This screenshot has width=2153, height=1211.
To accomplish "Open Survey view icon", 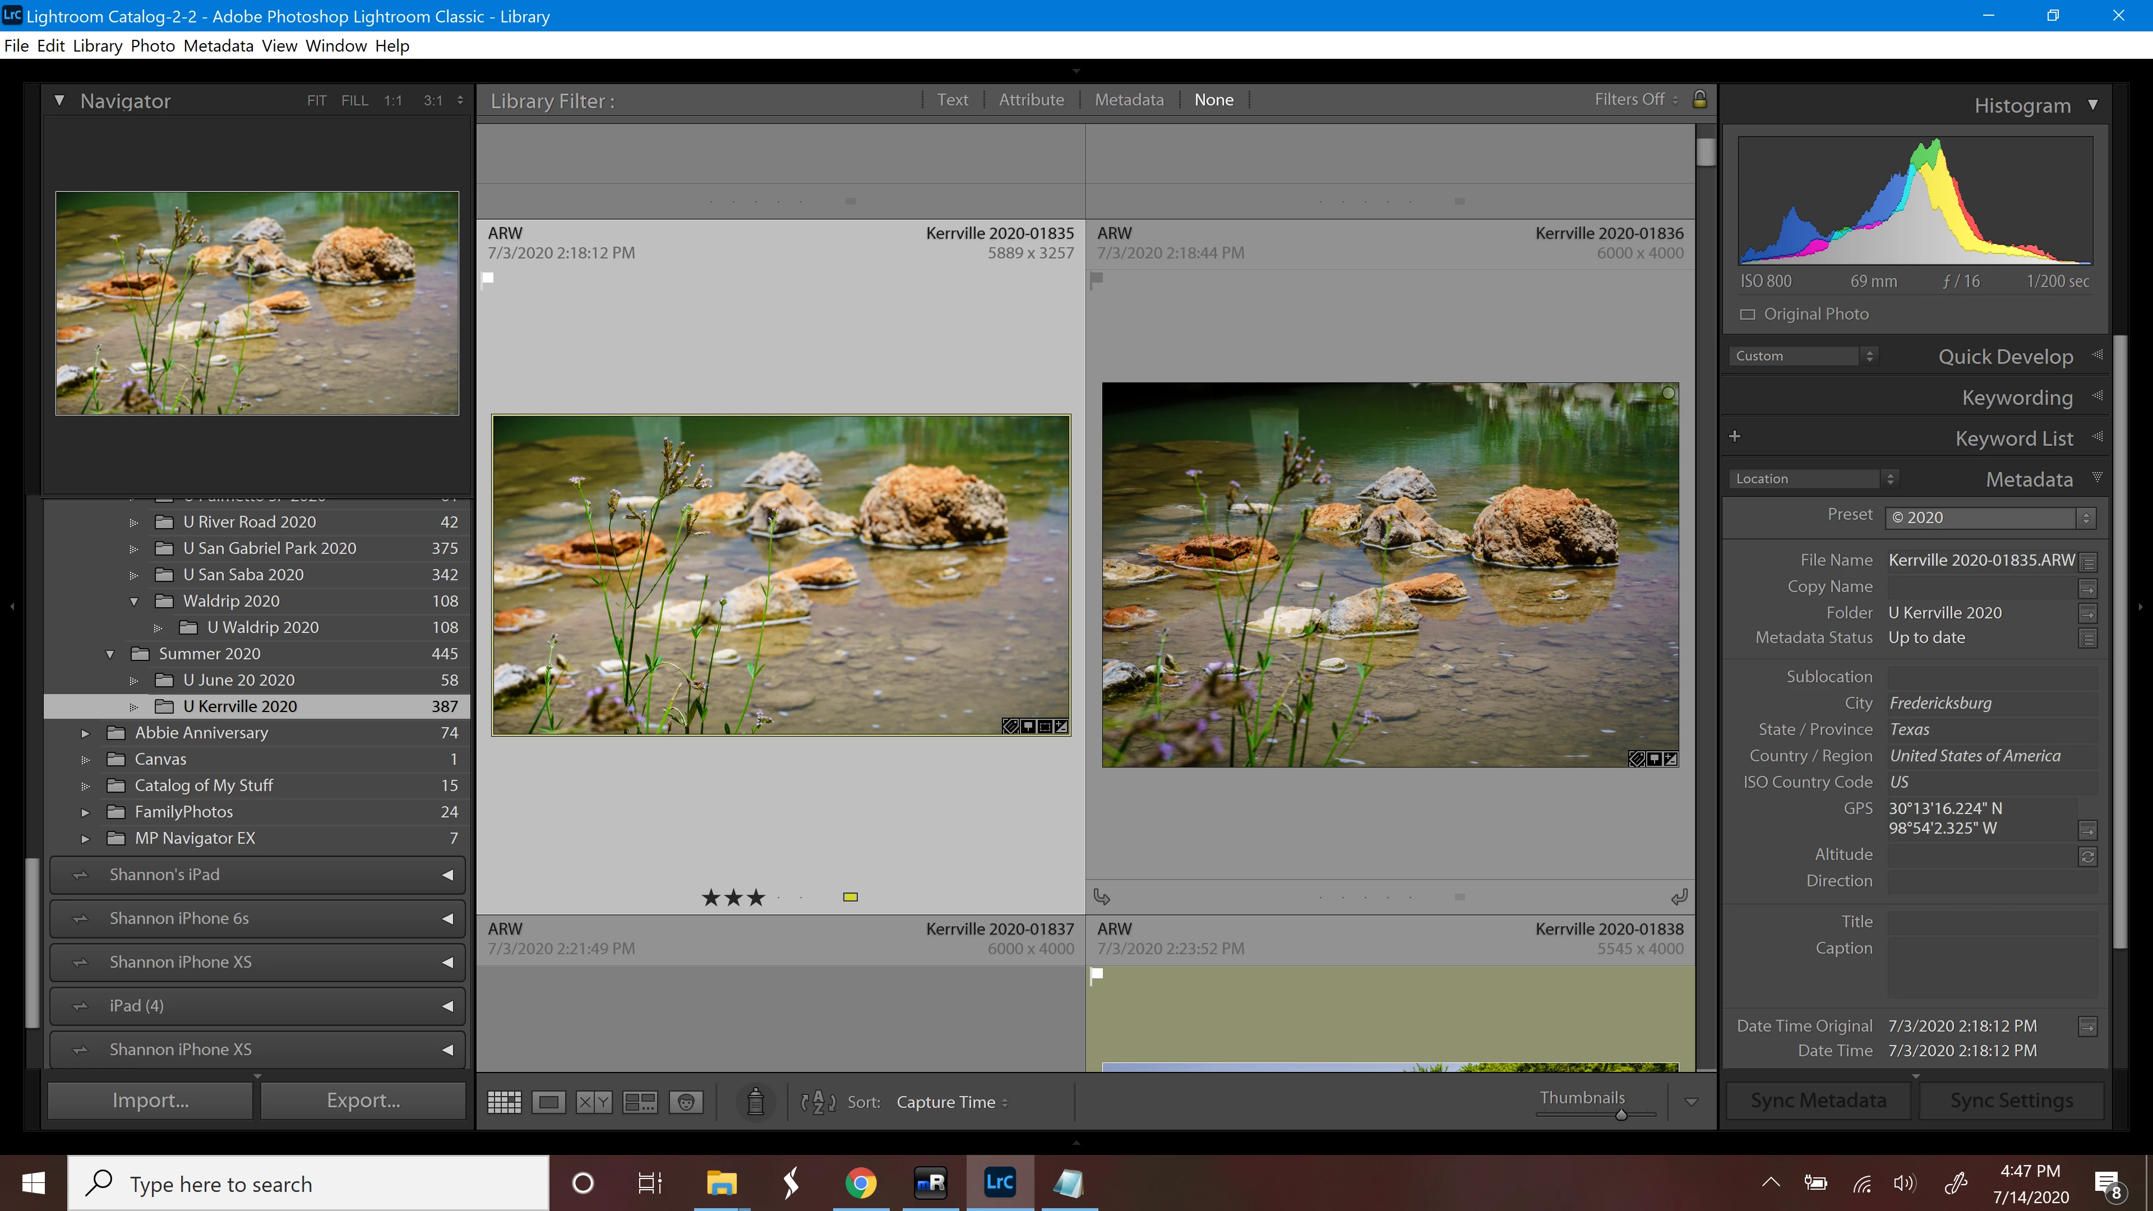I will [640, 1102].
